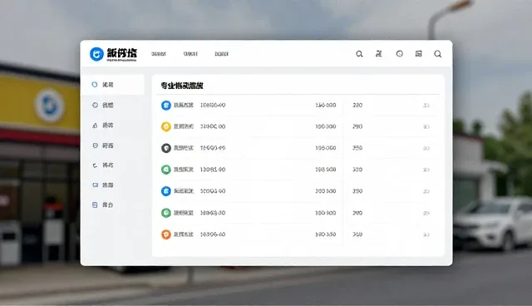
Task: Click the green round icon in sixth row
Action: (x=166, y=213)
